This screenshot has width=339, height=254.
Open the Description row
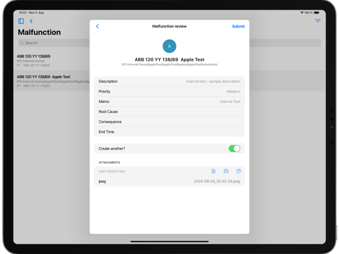pos(169,82)
